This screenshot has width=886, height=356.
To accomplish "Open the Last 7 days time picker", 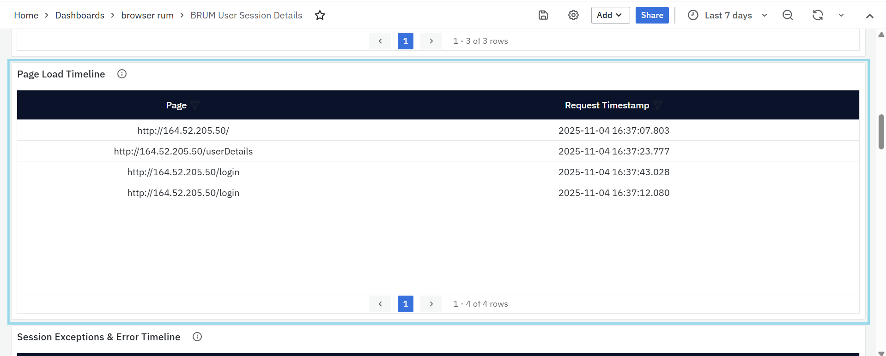I will 728,15.
